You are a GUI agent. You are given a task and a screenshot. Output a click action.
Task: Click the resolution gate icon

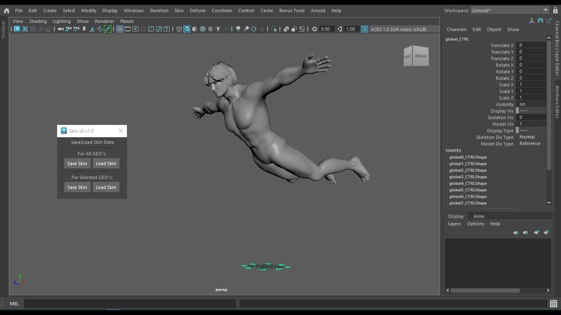click(136, 29)
